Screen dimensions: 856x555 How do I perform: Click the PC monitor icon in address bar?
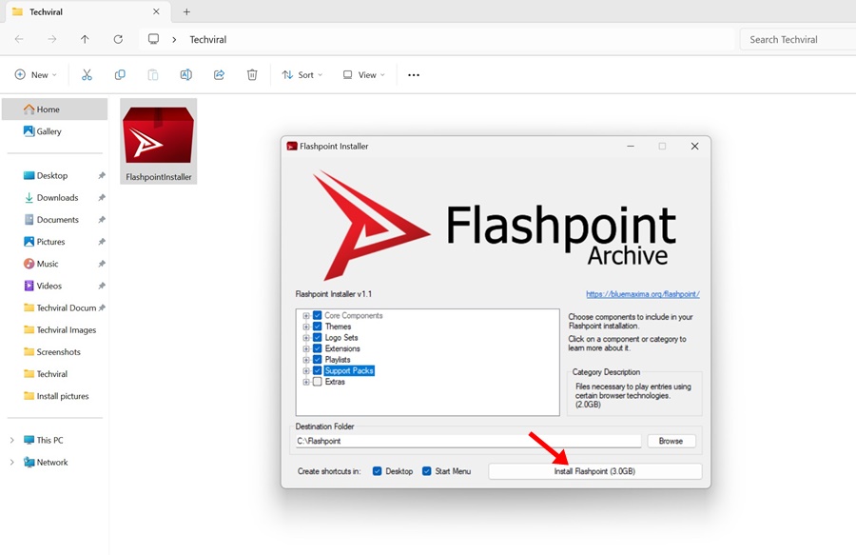click(x=153, y=39)
